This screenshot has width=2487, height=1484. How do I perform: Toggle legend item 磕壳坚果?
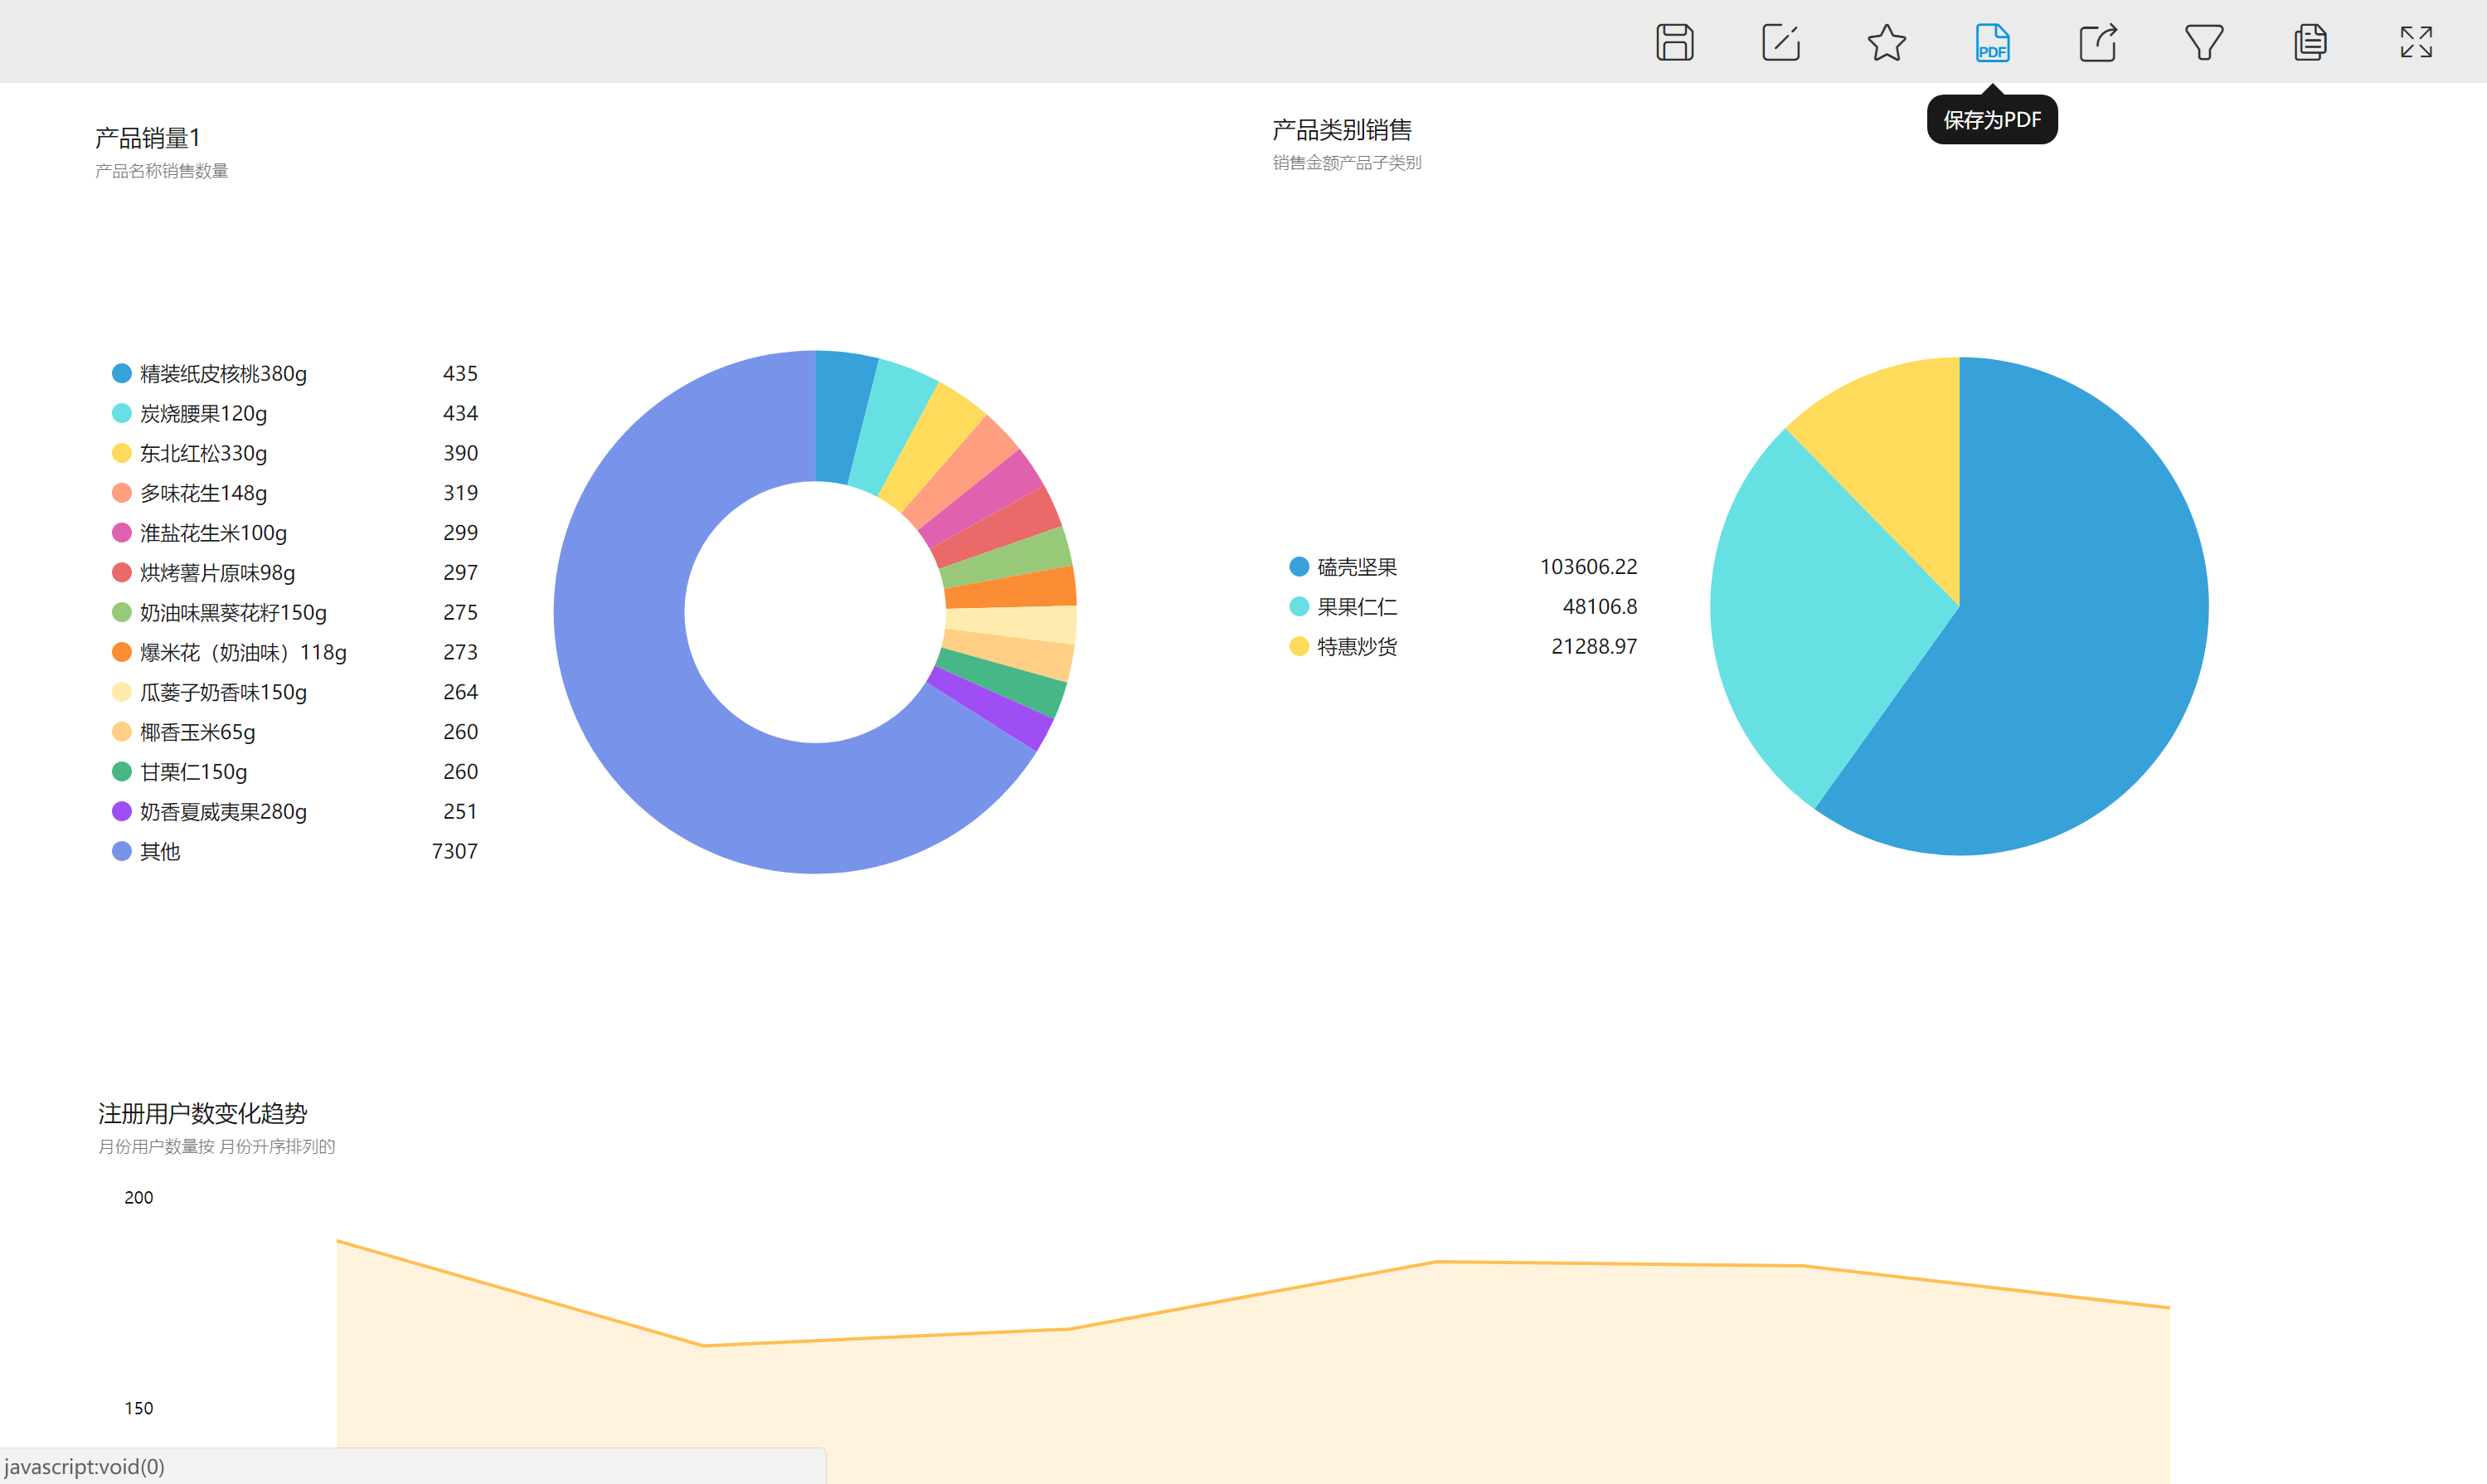coord(1356,567)
